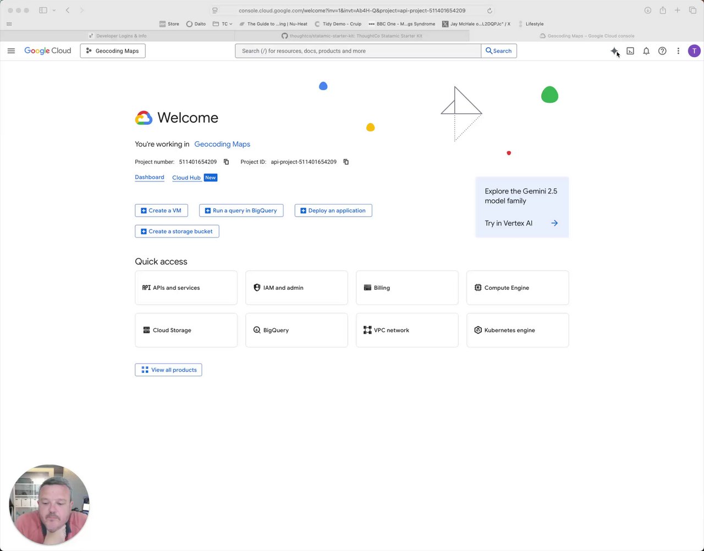Open the Kubernetes engine card
Viewport: 704px width, 551px height.
coord(518,330)
